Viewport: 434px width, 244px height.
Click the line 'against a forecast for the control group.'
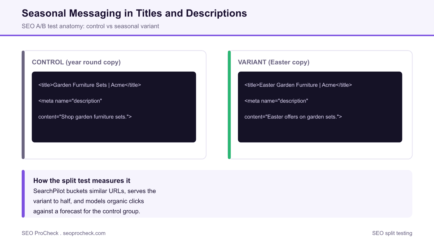87,211
